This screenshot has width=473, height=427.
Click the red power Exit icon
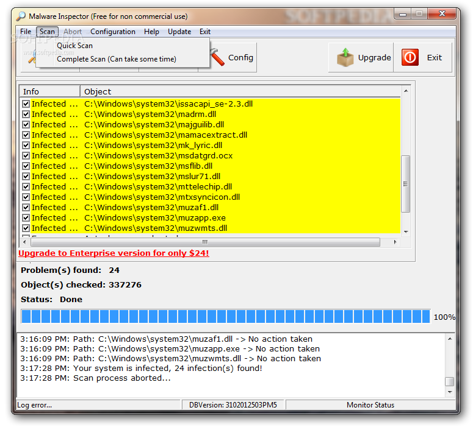coord(410,57)
